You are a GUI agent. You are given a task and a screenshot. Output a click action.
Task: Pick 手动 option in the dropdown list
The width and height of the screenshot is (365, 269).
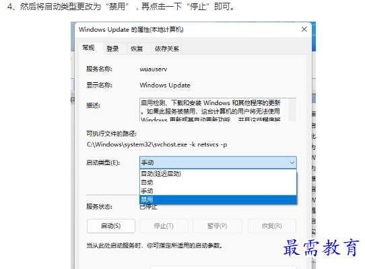(218, 191)
